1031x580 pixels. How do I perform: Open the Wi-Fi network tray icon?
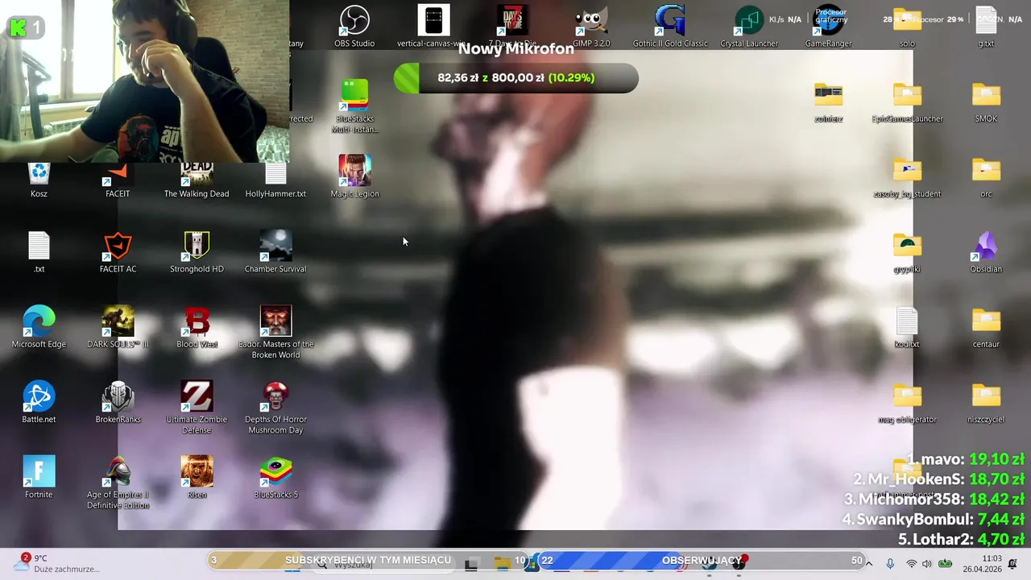coord(911,564)
